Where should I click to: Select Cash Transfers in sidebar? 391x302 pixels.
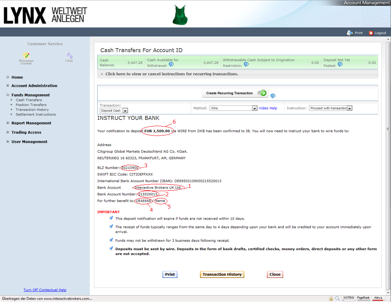pos(28,100)
